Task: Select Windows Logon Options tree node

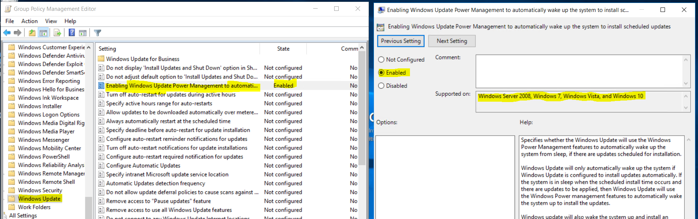Action: [49, 115]
